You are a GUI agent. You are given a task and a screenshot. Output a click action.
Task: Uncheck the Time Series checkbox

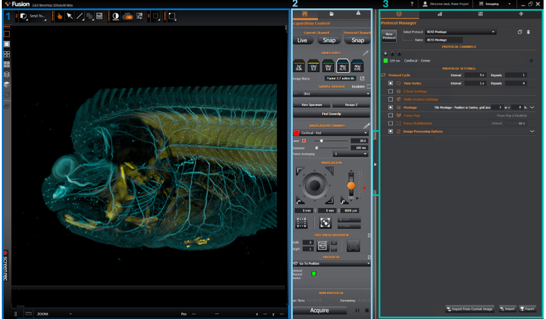click(x=391, y=83)
